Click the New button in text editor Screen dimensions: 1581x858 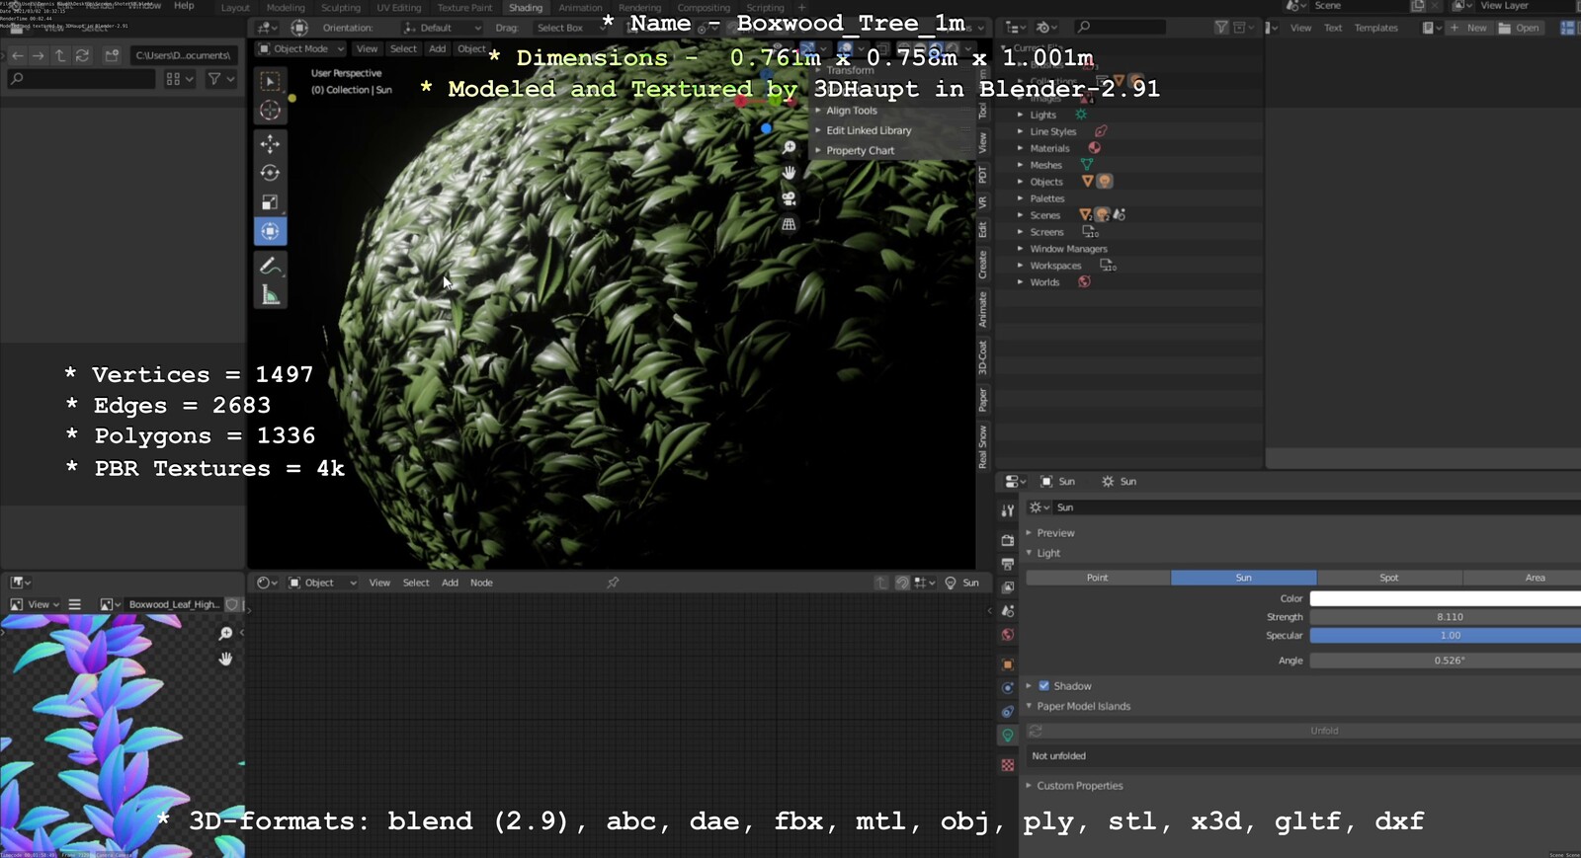[1468, 28]
